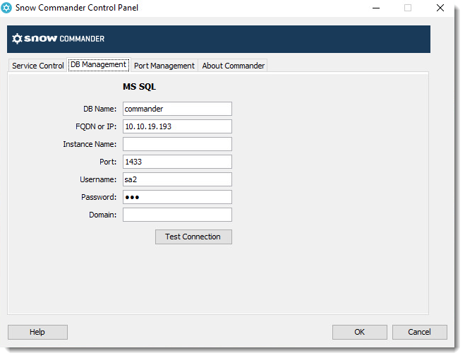Click the "FQDN or IP:" label
This screenshot has width=465, height=358.
pyautogui.click(x=96, y=126)
